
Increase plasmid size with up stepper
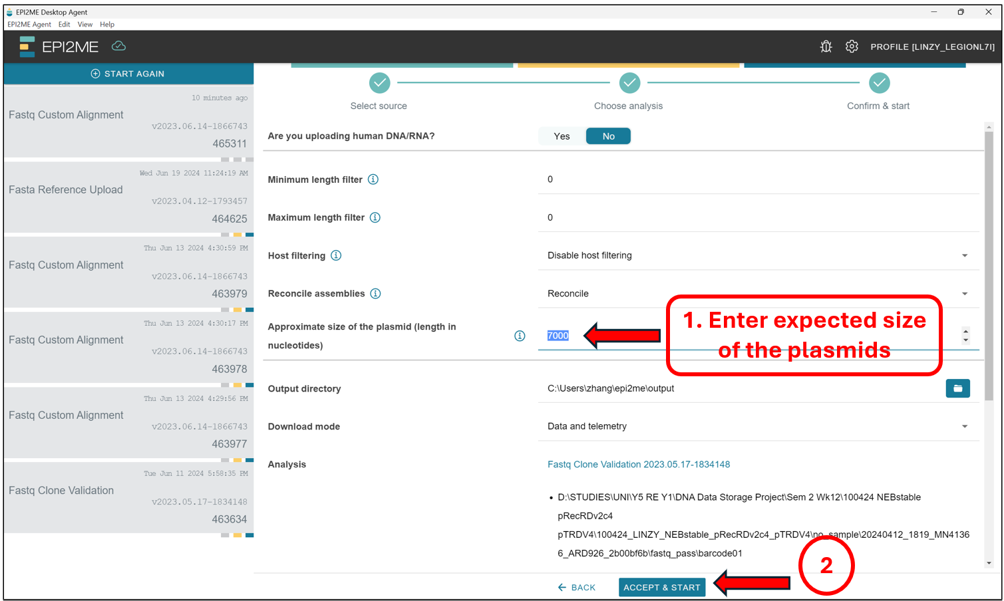(965, 331)
